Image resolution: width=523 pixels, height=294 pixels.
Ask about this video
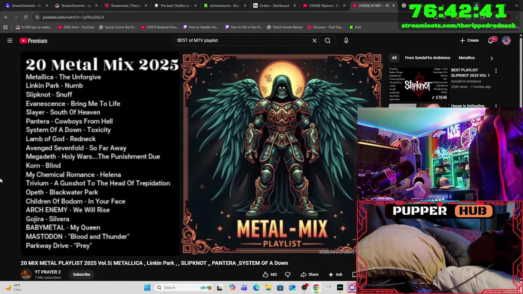pos(335,274)
